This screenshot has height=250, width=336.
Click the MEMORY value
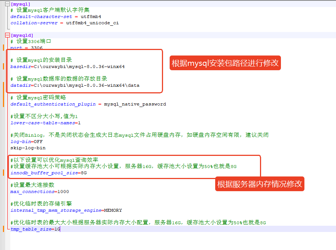(113, 210)
